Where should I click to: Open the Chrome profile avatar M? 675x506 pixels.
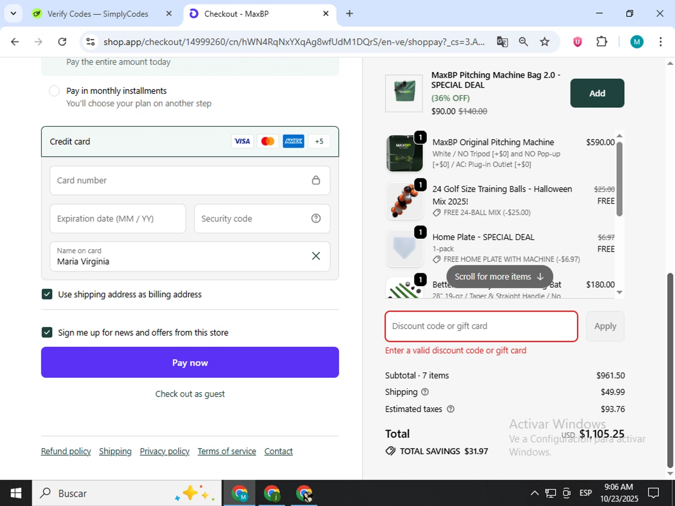pyautogui.click(x=637, y=42)
